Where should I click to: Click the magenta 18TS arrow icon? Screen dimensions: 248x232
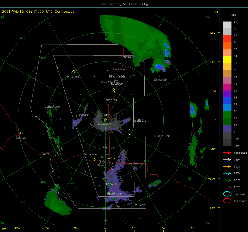tap(227, 187)
